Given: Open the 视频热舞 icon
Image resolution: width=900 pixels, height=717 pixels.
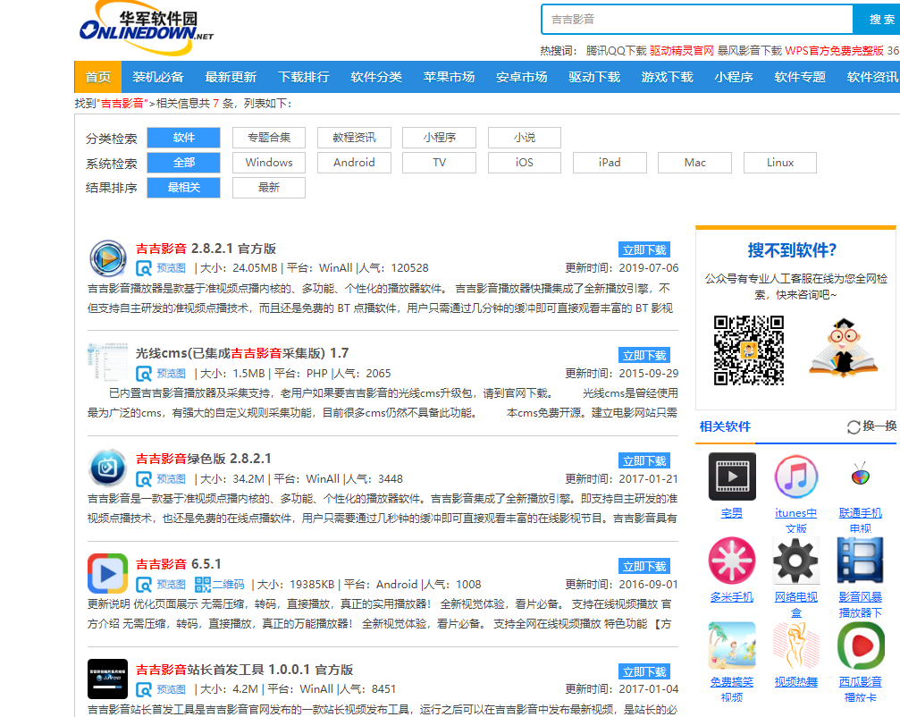Looking at the screenshot, I should tap(796, 645).
